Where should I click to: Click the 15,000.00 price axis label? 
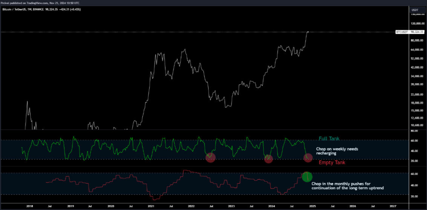click(417, 110)
